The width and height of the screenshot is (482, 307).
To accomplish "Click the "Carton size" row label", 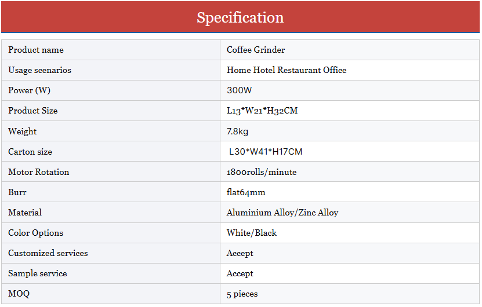I will pyautogui.click(x=30, y=152).
